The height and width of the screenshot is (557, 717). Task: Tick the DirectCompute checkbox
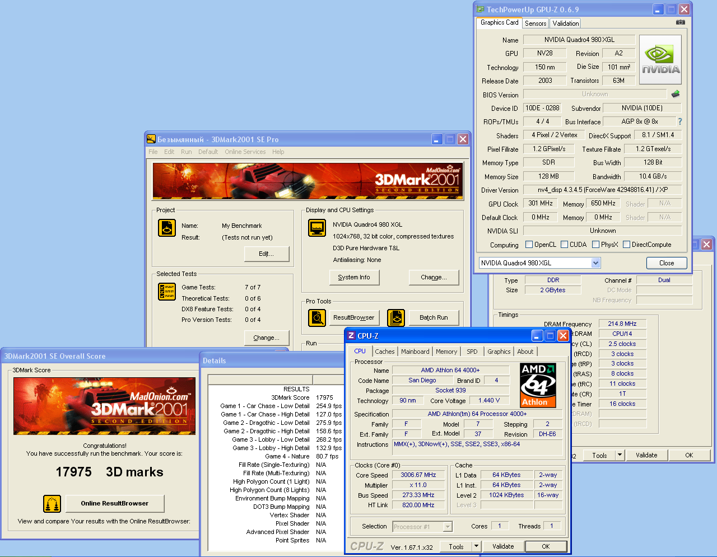coord(627,245)
